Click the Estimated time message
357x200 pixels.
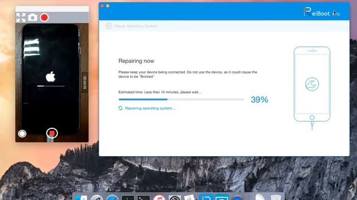160,92
